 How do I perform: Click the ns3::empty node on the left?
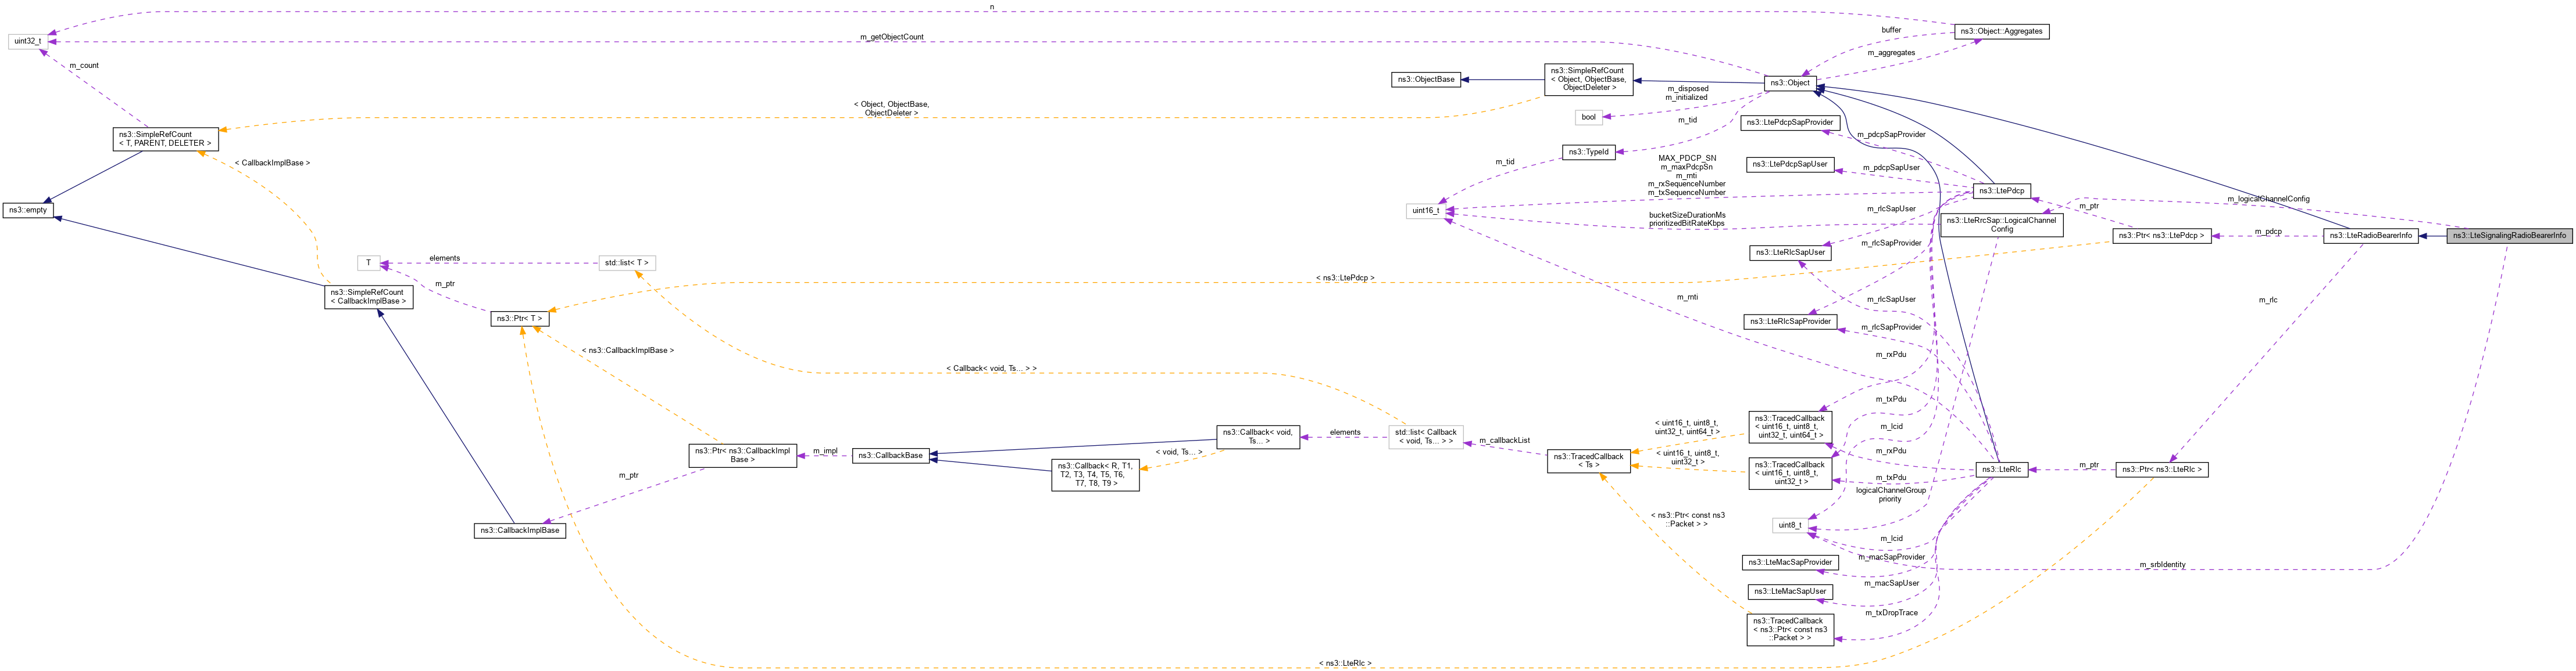[30, 210]
